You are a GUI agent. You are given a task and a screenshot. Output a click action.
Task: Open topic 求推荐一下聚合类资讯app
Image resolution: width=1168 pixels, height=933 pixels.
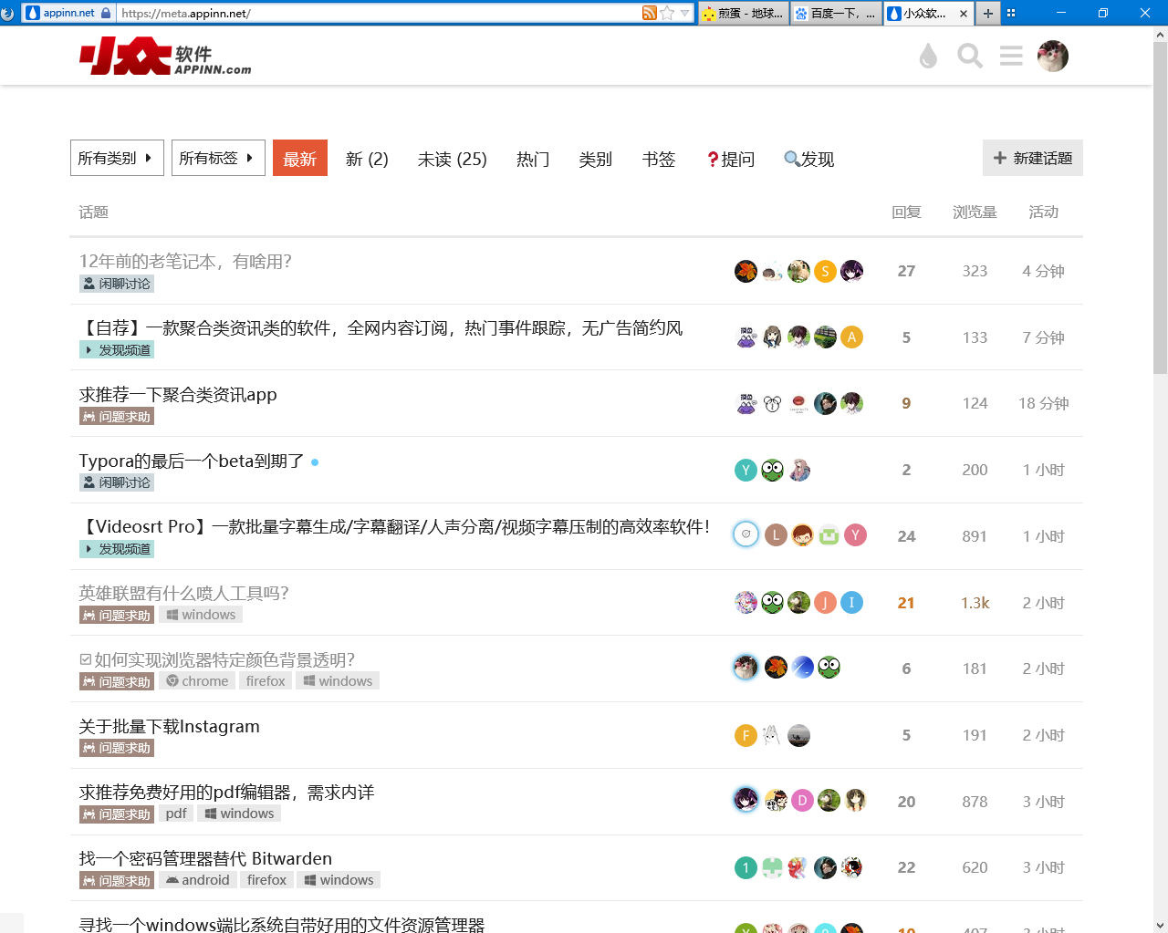[178, 395]
